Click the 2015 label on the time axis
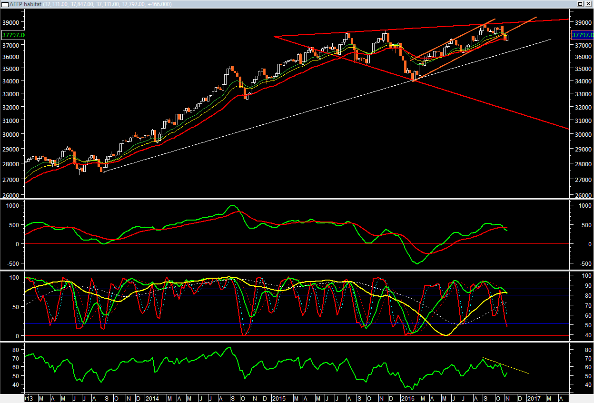Screen dimensions: 594x403 pyautogui.click(x=279, y=398)
